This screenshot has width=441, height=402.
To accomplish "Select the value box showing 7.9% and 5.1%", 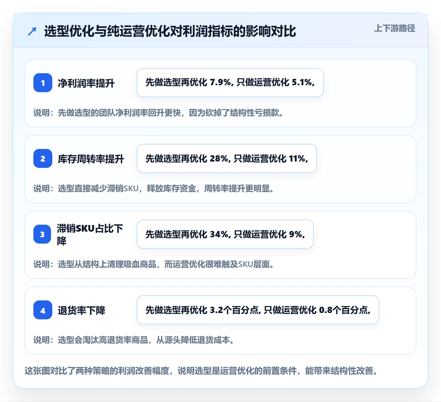I will (230, 83).
